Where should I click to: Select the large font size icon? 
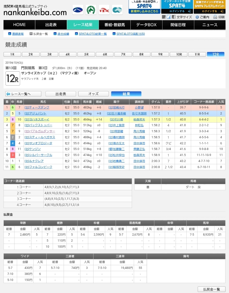(x=174, y=17)
